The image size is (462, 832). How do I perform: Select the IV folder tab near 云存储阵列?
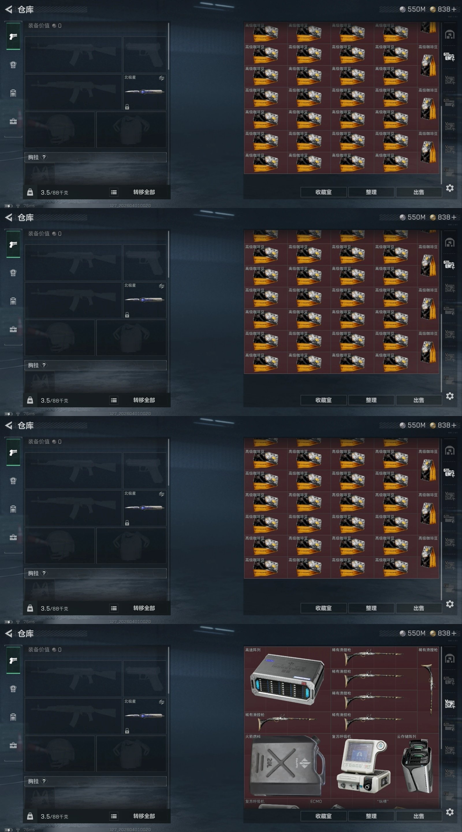coord(449,795)
